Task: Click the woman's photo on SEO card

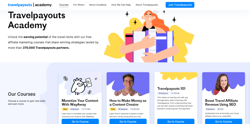Action: click(x=222, y=84)
